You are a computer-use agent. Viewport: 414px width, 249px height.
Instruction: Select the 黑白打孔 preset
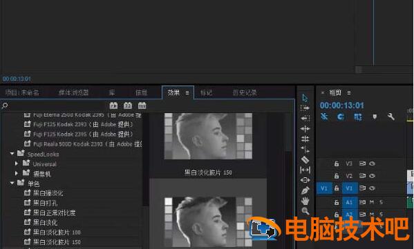tap(45, 203)
